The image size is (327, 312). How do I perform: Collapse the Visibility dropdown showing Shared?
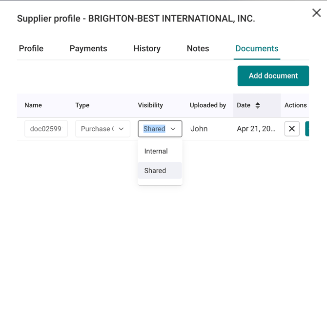click(173, 129)
